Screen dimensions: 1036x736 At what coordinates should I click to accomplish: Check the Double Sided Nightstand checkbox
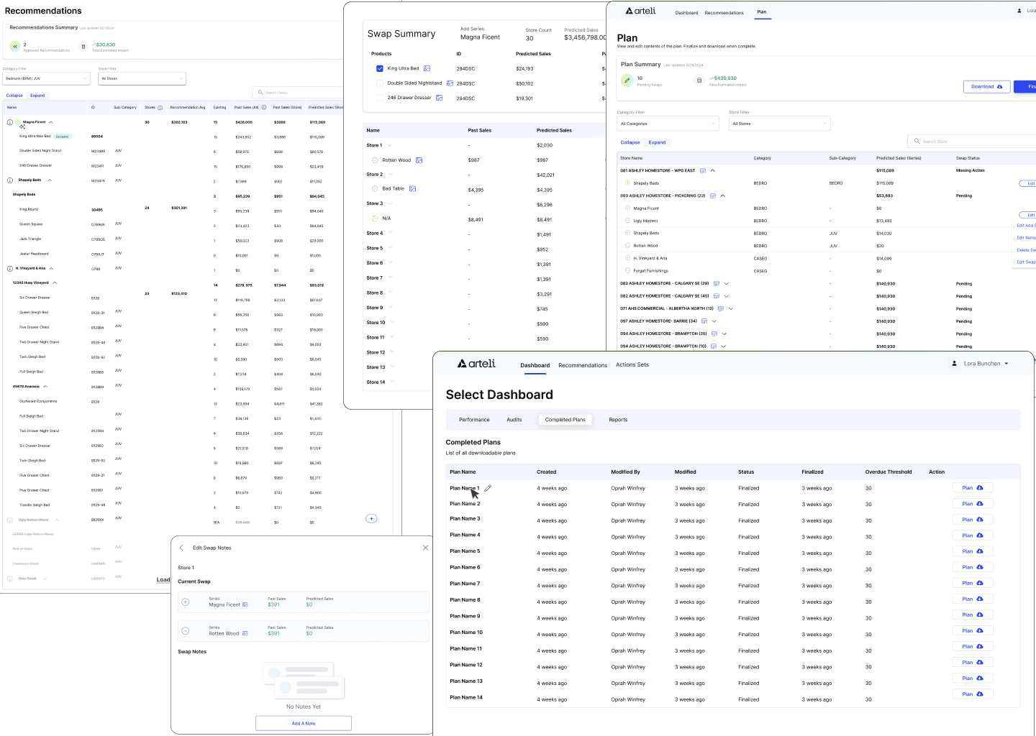click(x=380, y=83)
